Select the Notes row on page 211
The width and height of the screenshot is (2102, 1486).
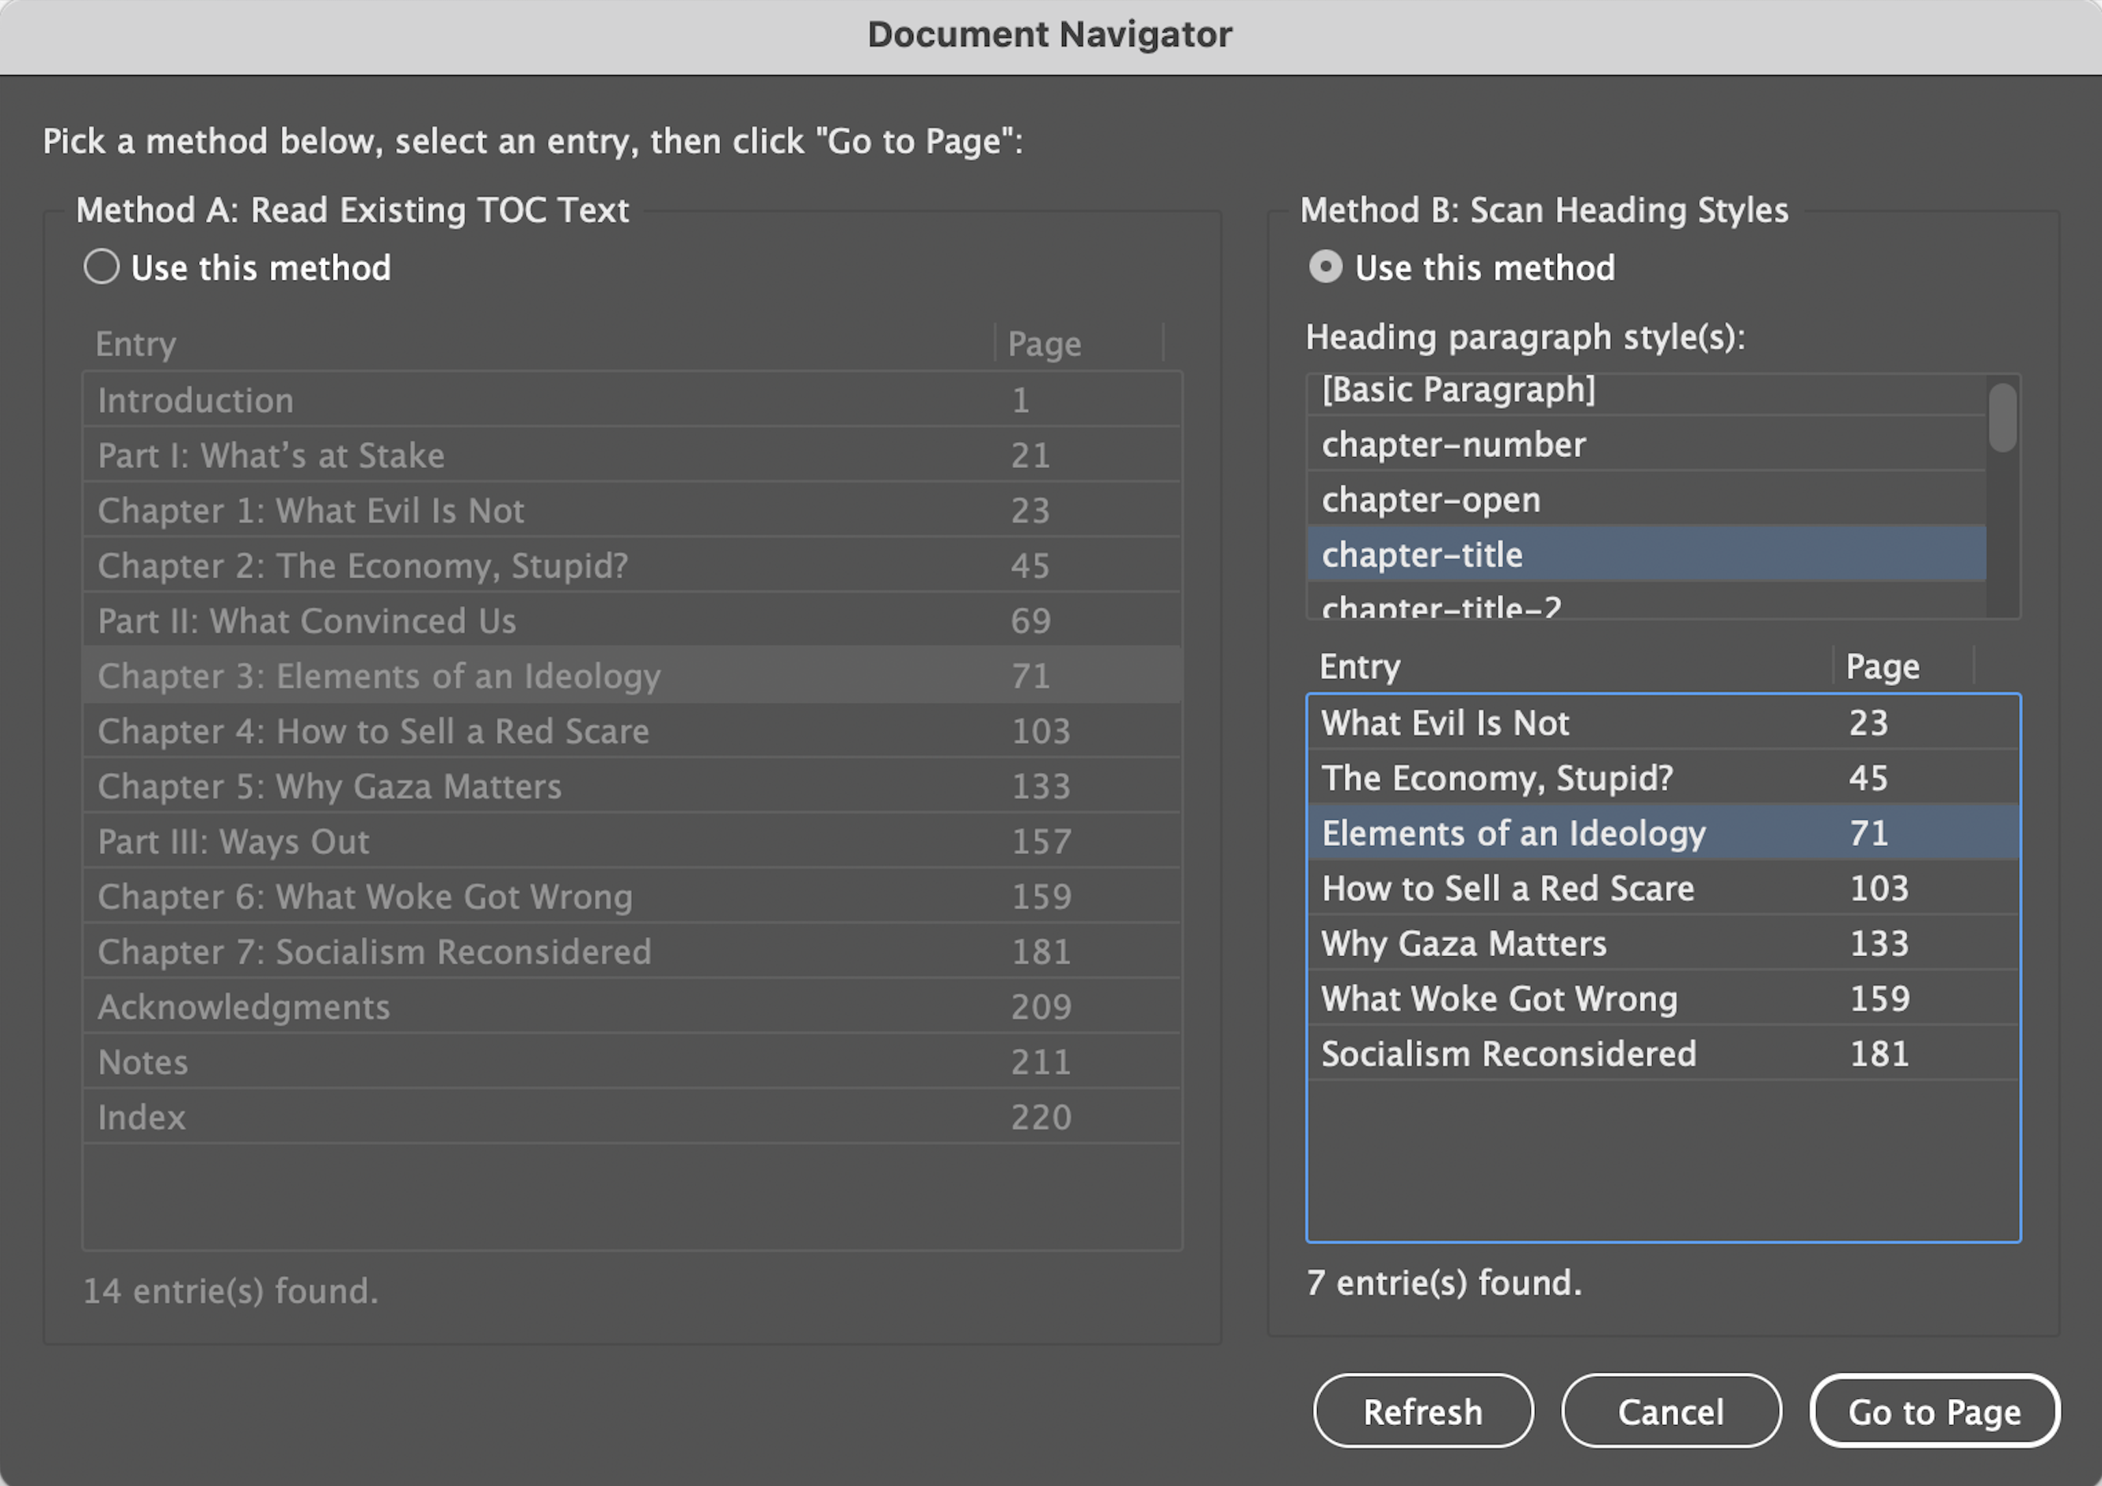click(x=632, y=1061)
